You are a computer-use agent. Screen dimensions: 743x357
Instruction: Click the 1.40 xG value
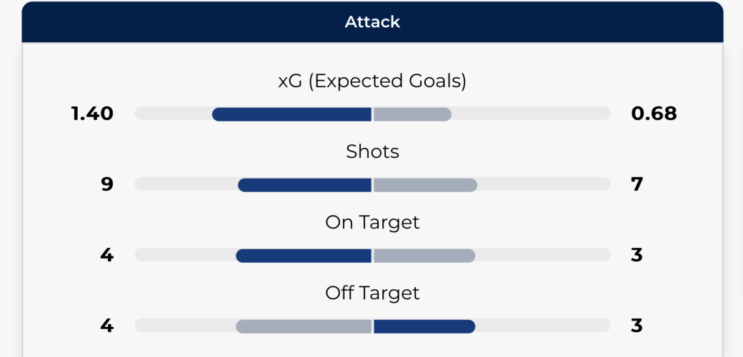92,114
